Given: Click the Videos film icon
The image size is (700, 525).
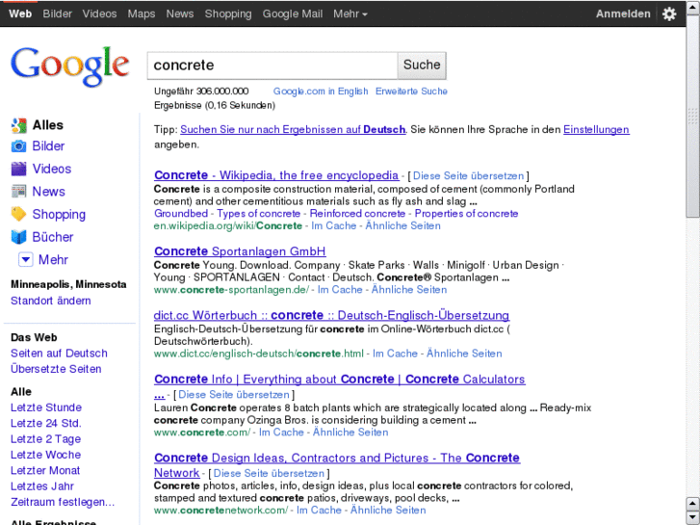Looking at the screenshot, I should coord(18,169).
